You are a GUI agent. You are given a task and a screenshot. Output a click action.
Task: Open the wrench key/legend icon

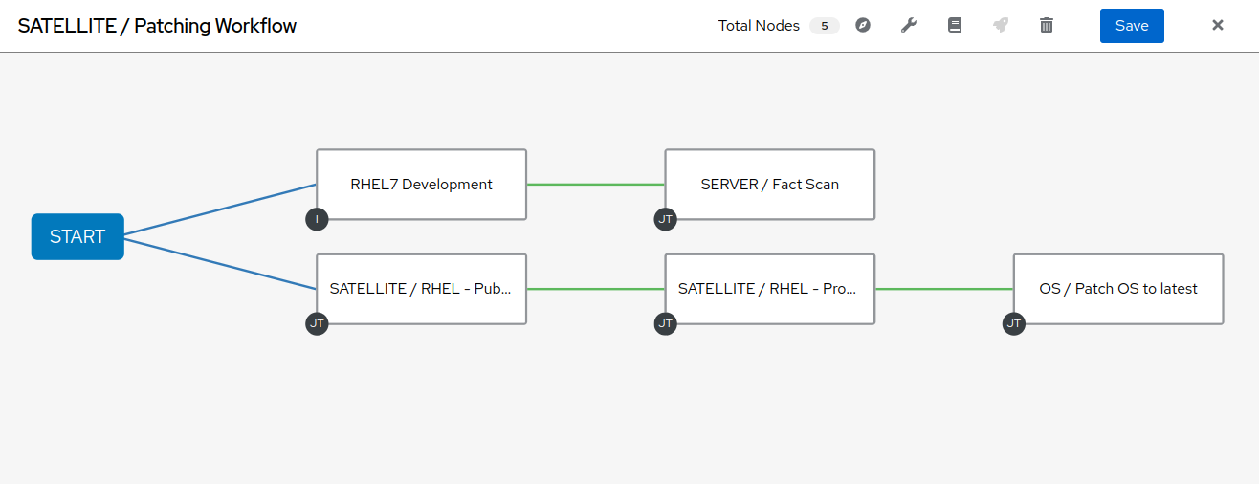909,26
